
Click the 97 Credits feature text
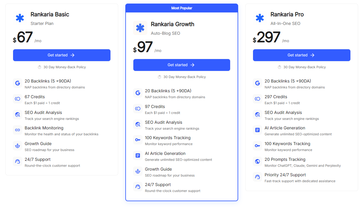tap(155, 107)
